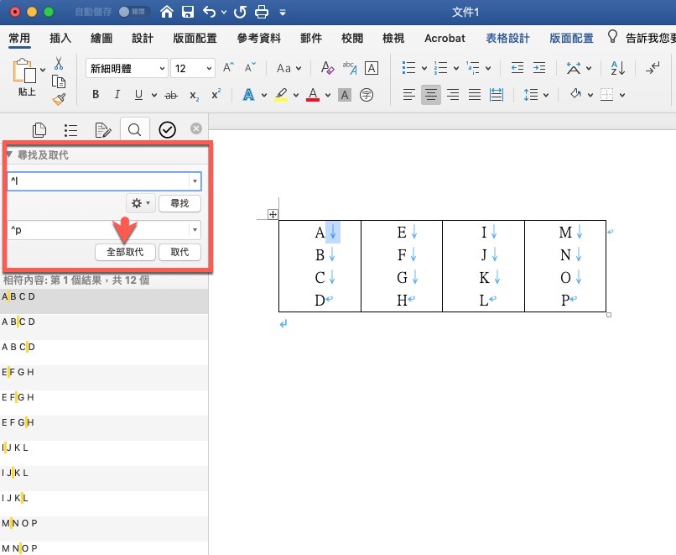Click the Save icon in title bar
Image resolution: width=676 pixels, height=555 pixels.
(x=189, y=13)
